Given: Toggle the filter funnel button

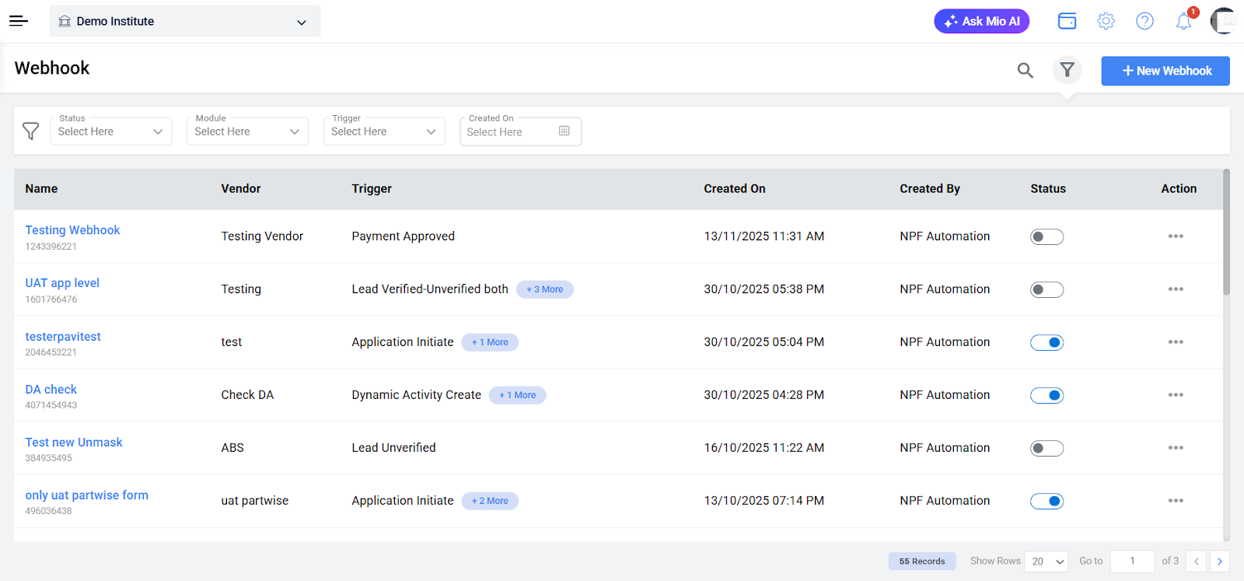Looking at the screenshot, I should coord(1067,70).
